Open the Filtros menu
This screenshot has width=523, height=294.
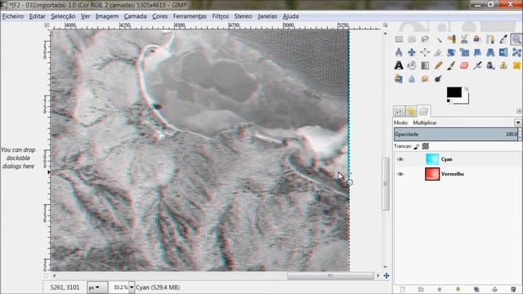pos(221,16)
